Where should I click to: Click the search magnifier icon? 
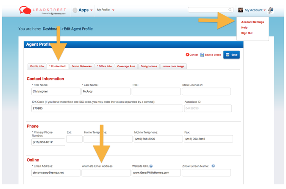[230, 10]
